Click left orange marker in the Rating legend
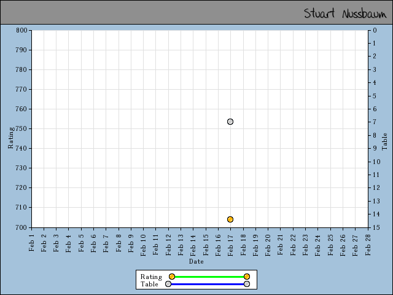Screen dimensions: 393x295 coord(172,277)
